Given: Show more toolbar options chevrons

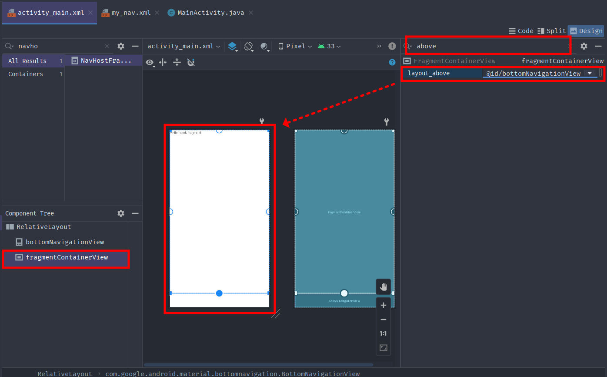Looking at the screenshot, I should click(379, 46).
